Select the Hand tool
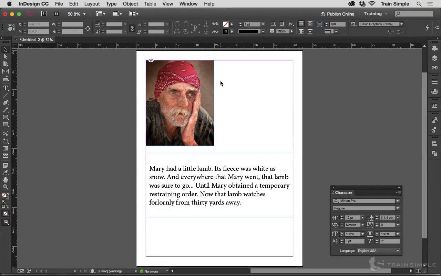Viewport: 441px width, 276px height. coord(6,180)
